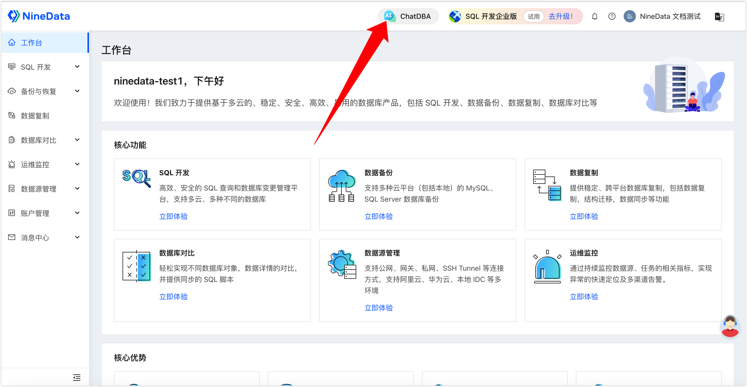Image resolution: width=747 pixels, height=387 pixels.
Task: Click the 数据源管理 gear card icon
Action: pos(342,264)
